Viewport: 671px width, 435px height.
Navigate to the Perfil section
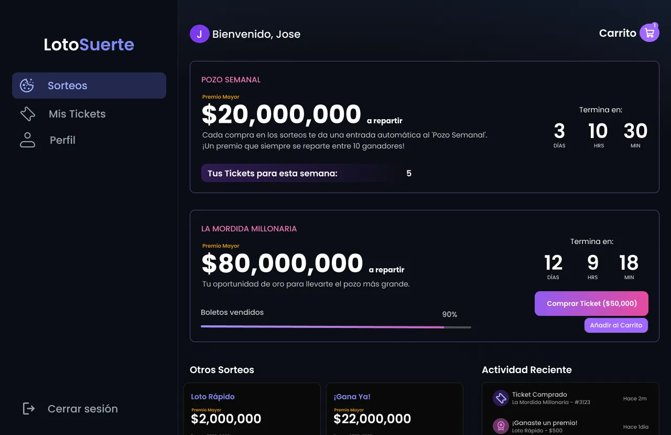(x=62, y=140)
